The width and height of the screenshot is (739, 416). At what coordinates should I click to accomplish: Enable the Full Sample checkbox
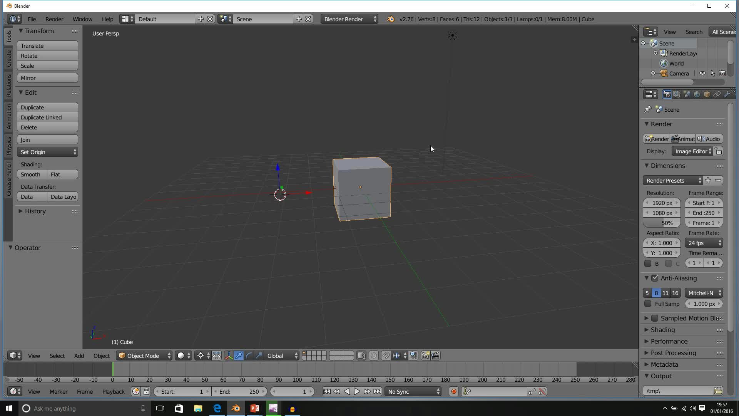tap(648, 304)
